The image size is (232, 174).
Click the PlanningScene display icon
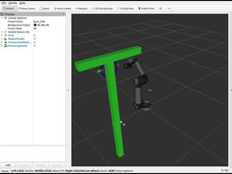pos(6,46)
